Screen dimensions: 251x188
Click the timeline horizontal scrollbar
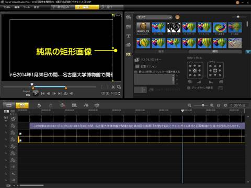tap(31, 185)
